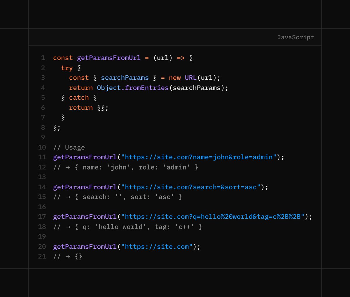
Task: Click 'new URL(url)' on line 3
Action: (193, 78)
